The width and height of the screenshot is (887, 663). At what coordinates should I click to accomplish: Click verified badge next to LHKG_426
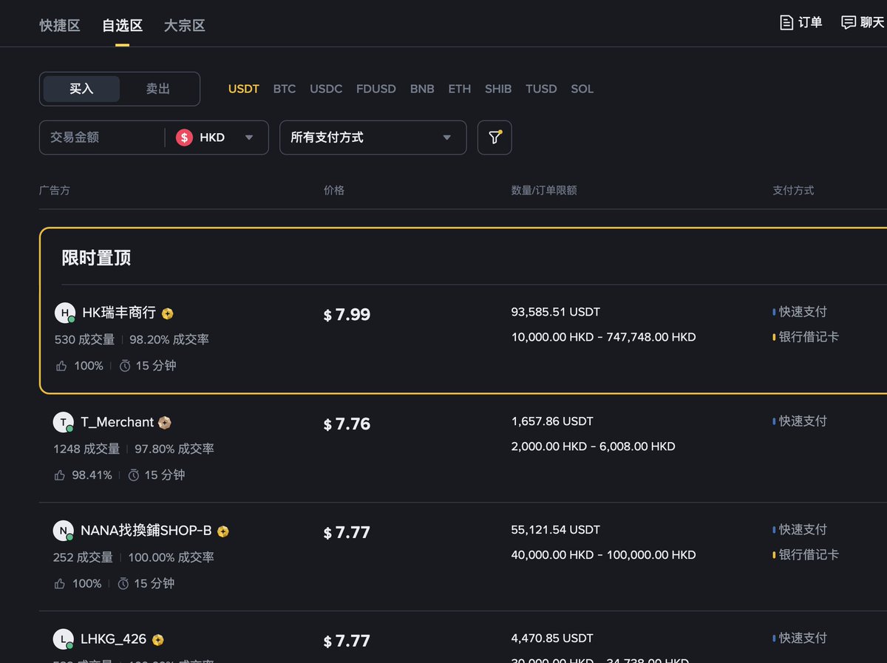(157, 640)
